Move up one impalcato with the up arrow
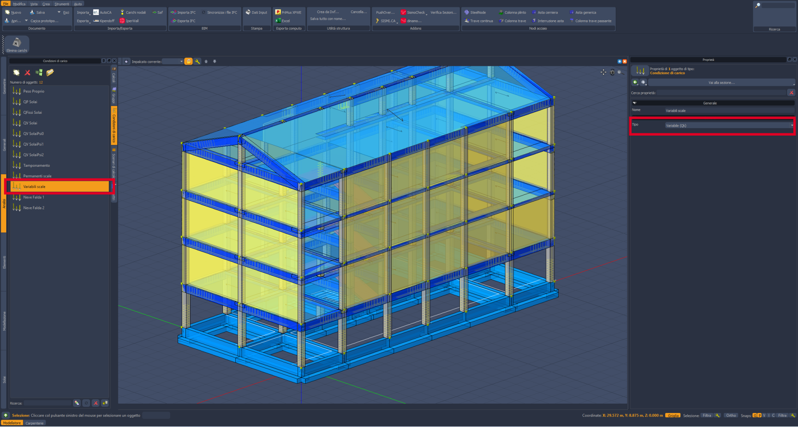 [206, 62]
